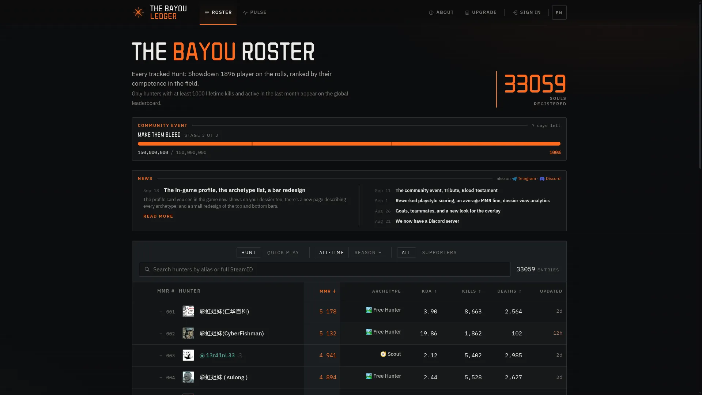Open 'Goals, teammates, and a new look' news
The height and width of the screenshot is (395, 702).
pos(448,211)
